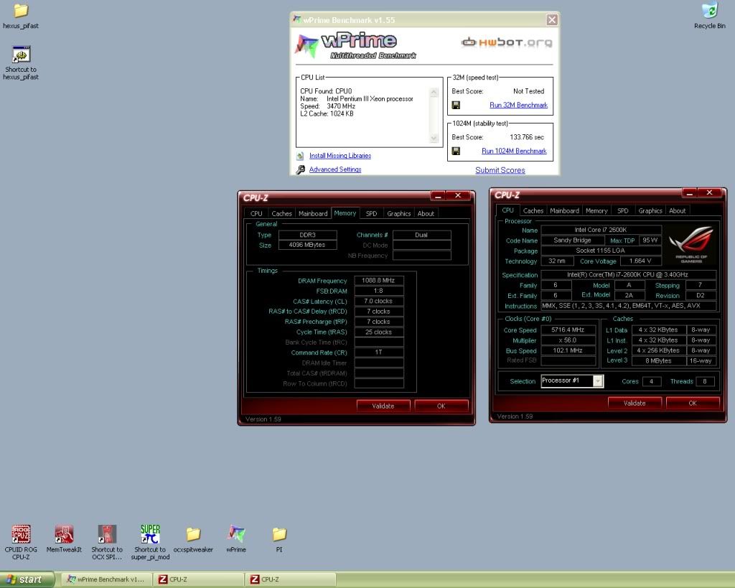Switch to the SPD tab in memory window
Image resolution: width=735 pixels, height=588 pixels.
pyautogui.click(x=371, y=213)
